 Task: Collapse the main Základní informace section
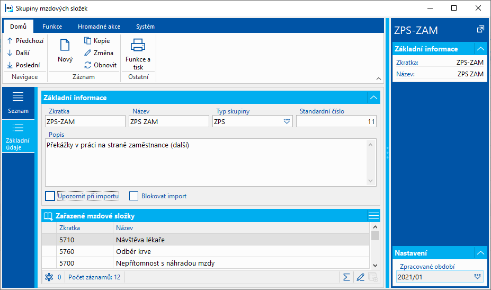[x=373, y=98]
